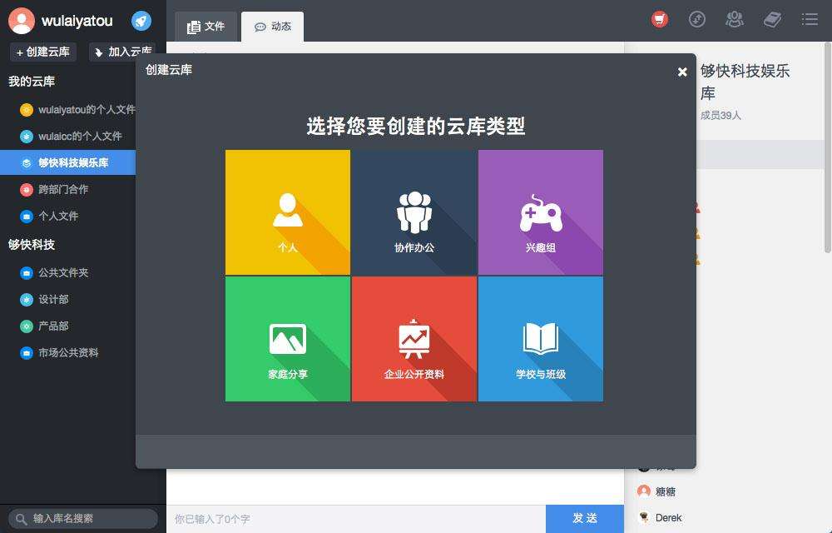Screen dimensions: 832x533
Task: Select the 企业公开资料 tile
Action: 414,339
